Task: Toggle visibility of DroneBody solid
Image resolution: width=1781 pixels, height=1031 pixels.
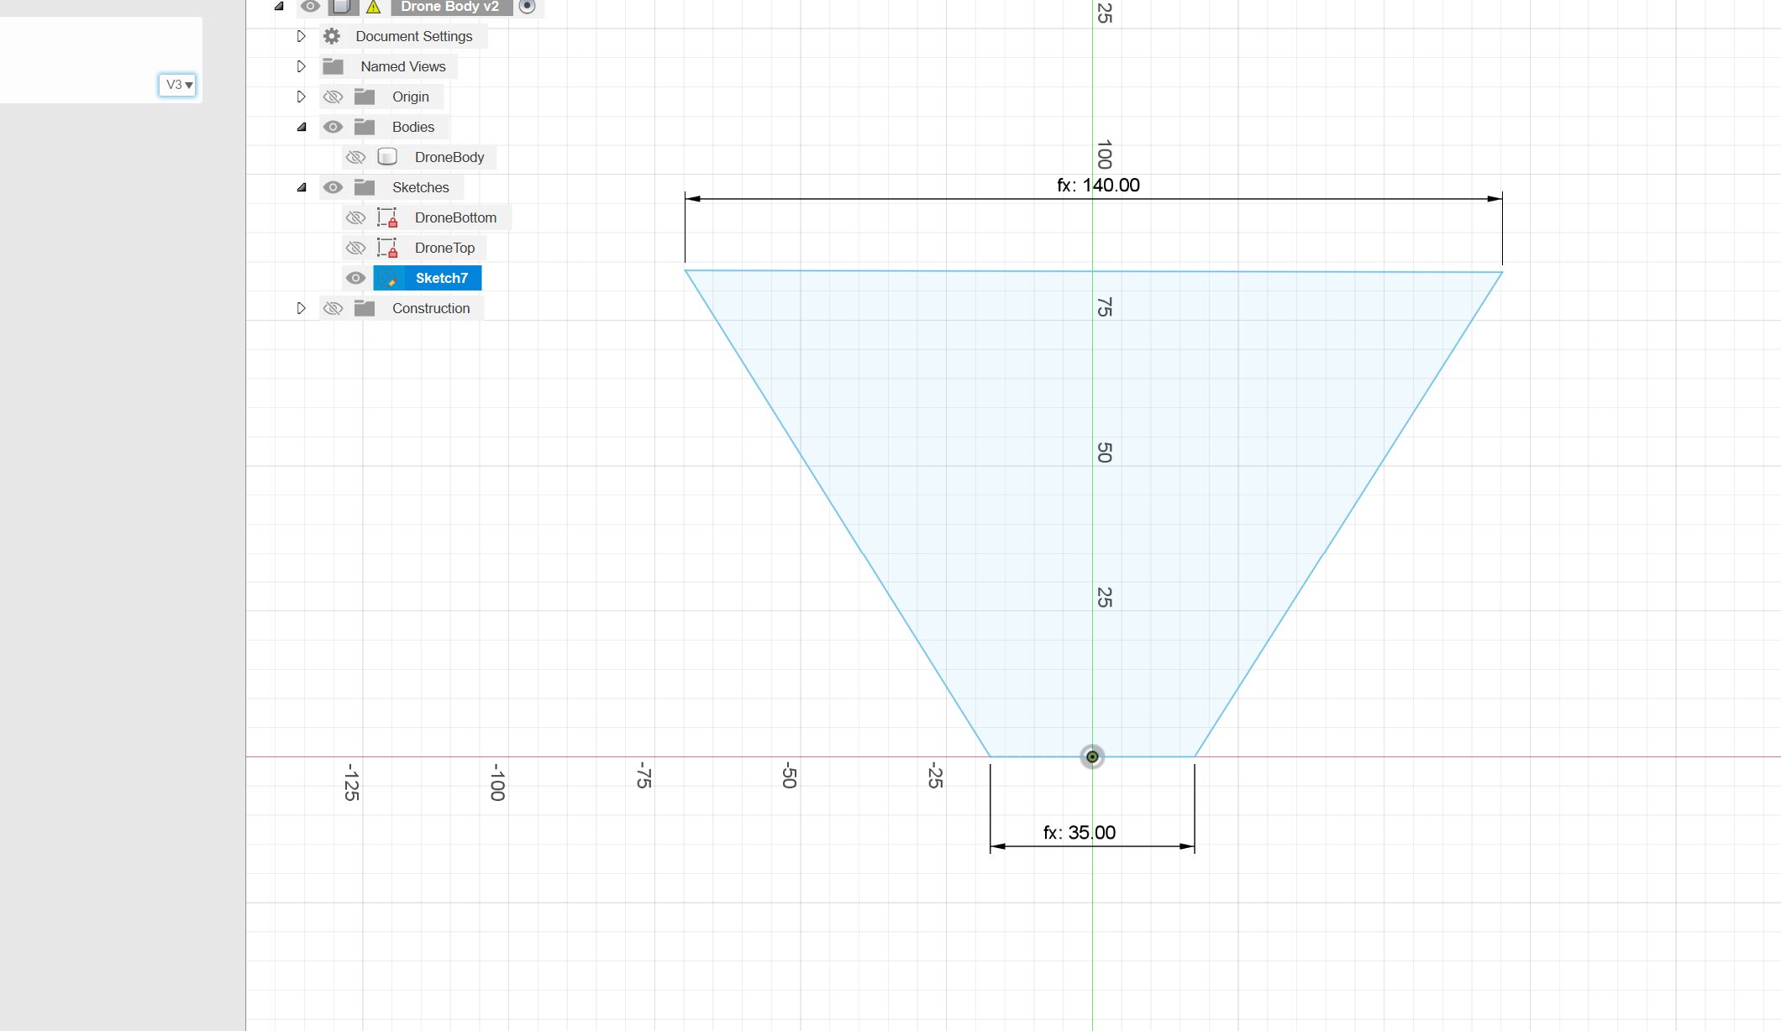Action: pyautogui.click(x=356, y=157)
